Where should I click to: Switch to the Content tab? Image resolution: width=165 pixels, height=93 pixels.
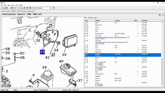coord(8,11)
